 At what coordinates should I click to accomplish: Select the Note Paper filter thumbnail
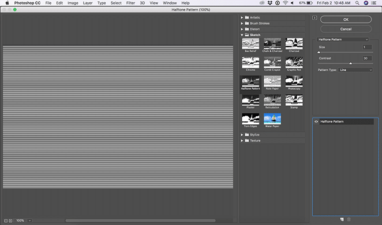[x=272, y=81]
